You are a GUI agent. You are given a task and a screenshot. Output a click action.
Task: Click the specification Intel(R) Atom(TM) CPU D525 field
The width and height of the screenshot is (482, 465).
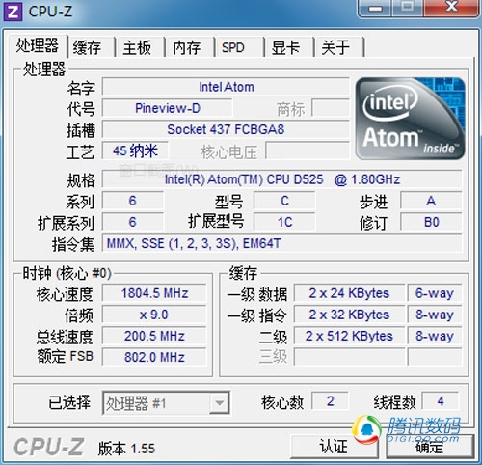point(282,179)
